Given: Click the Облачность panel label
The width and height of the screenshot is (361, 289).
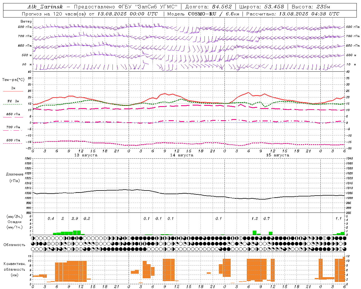Looking at the screenshot, I should [x=14, y=245].
